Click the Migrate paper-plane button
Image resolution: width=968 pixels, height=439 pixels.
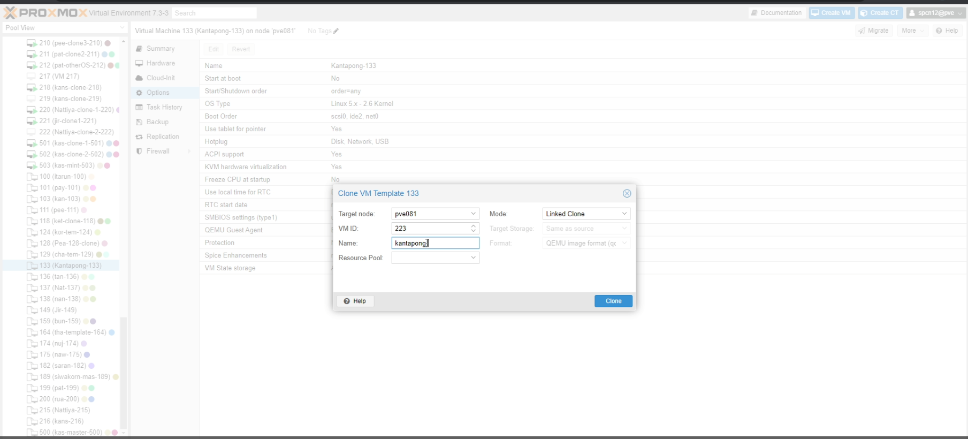[874, 31]
